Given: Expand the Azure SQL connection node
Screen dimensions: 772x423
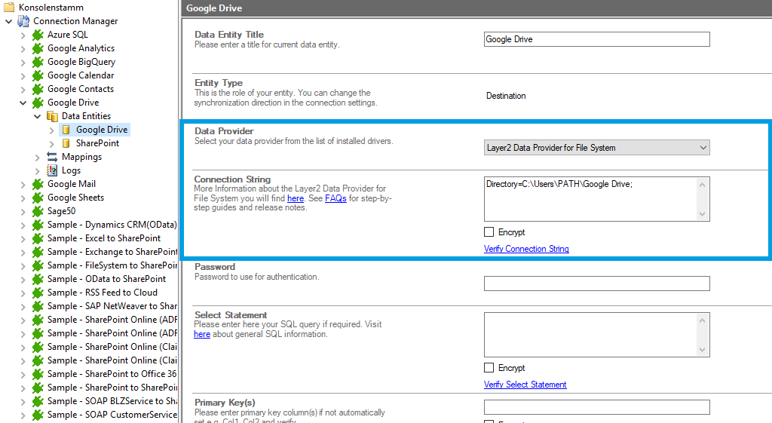Looking at the screenshot, I should pos(23,35).
